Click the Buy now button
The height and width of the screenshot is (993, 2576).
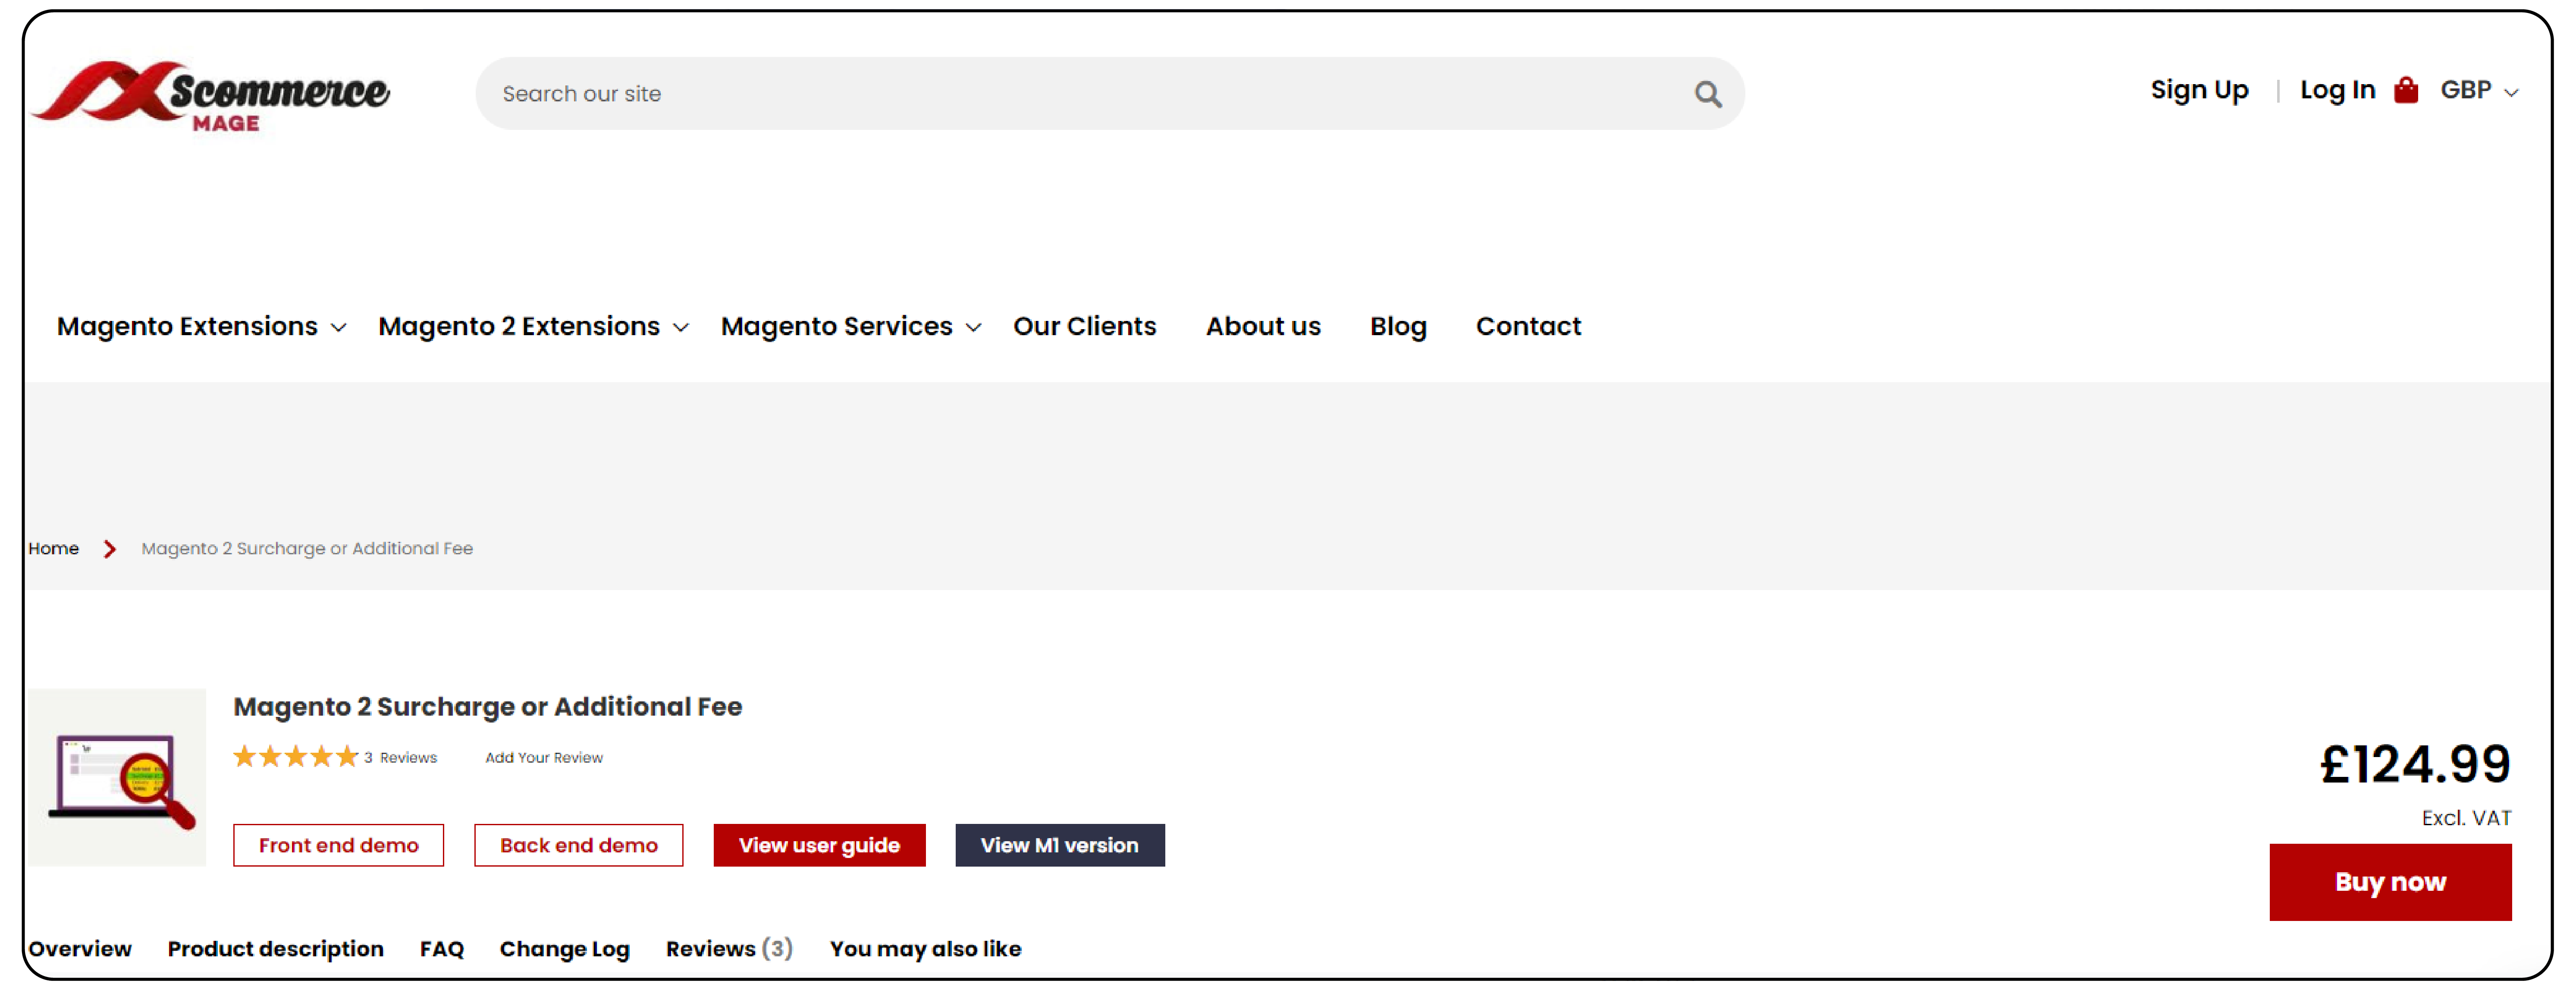[2390, 882]
